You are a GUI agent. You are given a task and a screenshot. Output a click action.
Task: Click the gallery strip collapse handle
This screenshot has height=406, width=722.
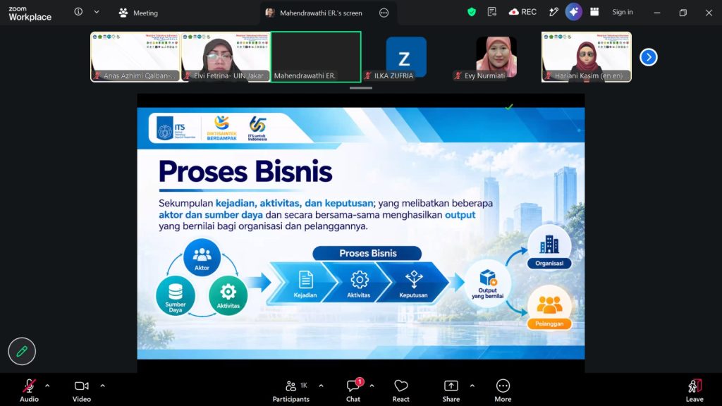click(360, 87)
